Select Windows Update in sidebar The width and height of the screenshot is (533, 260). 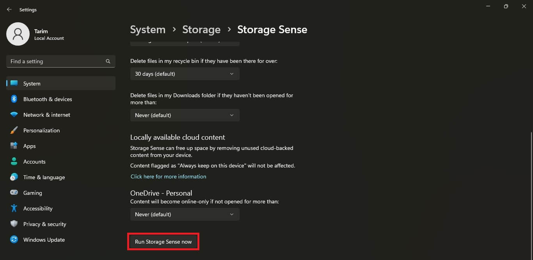click(44, 240)
